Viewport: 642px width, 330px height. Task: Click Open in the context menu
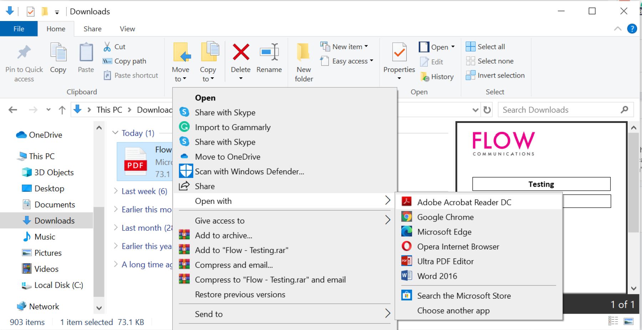pos(205,98)
